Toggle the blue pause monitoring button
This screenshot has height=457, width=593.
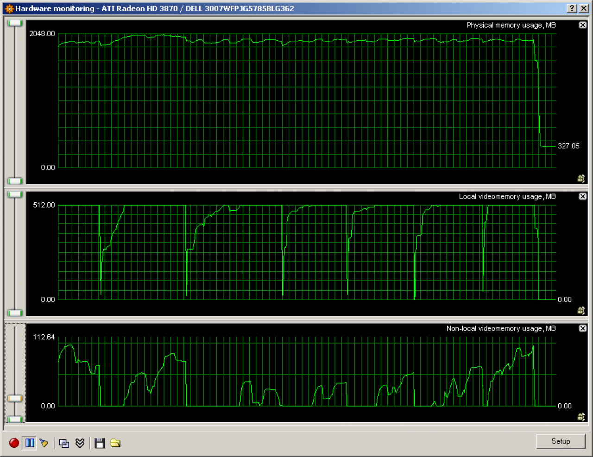pos(30,443)
